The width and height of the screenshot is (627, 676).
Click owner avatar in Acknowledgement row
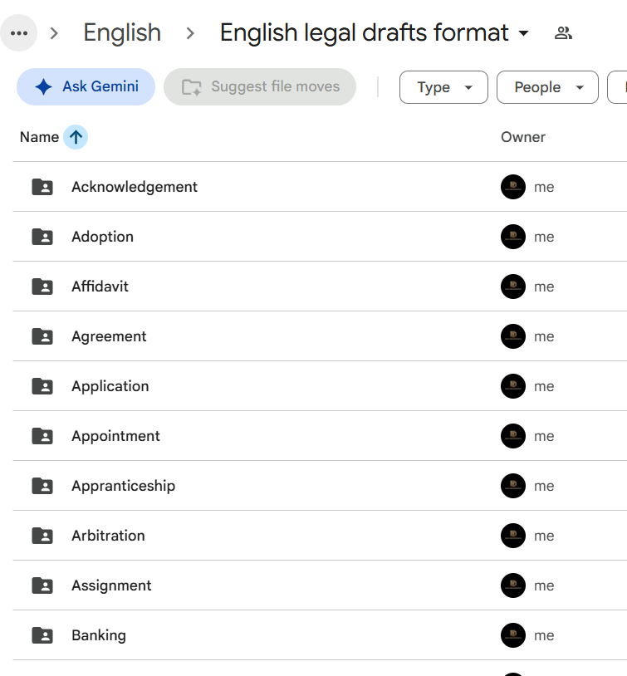[513, 187]
